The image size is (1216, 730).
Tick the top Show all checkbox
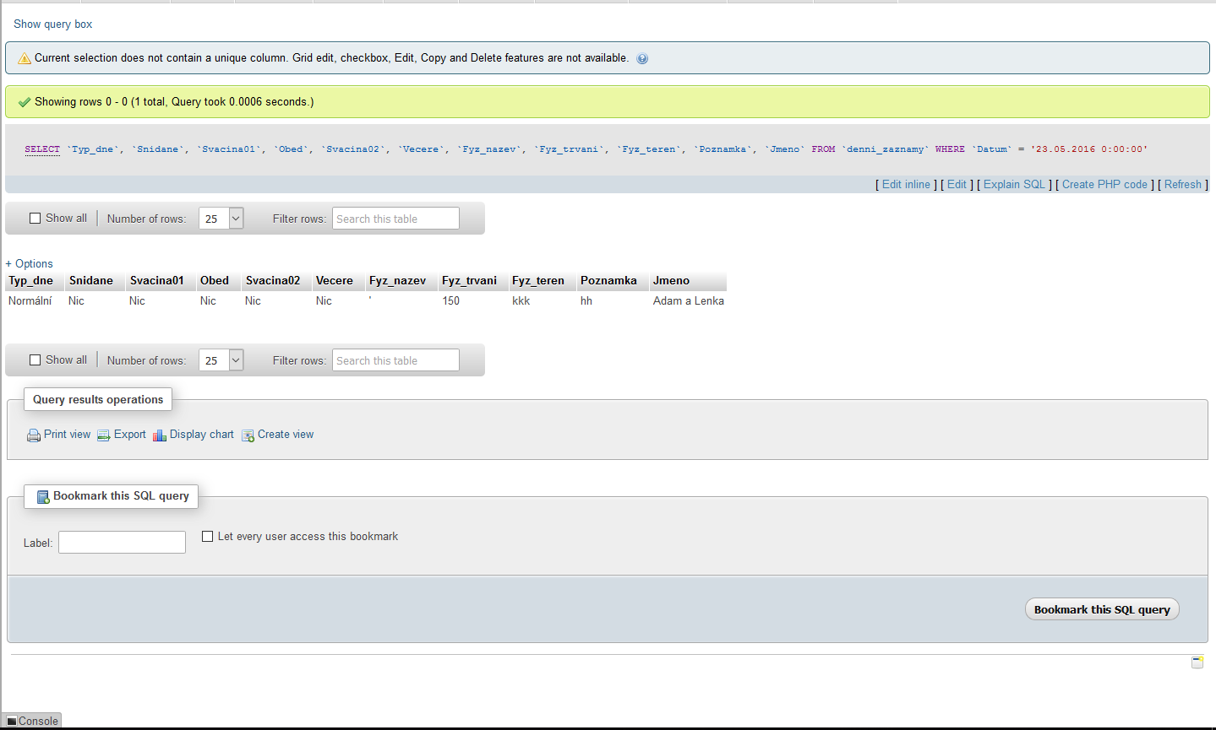point(35,219)
